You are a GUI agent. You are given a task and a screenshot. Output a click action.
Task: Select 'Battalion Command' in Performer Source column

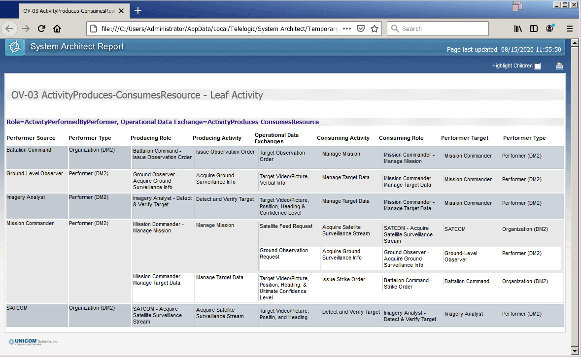(x=29, y=150)
